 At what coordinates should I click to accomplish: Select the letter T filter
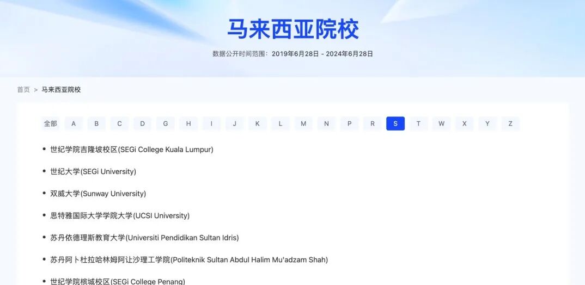click(418, 124)
